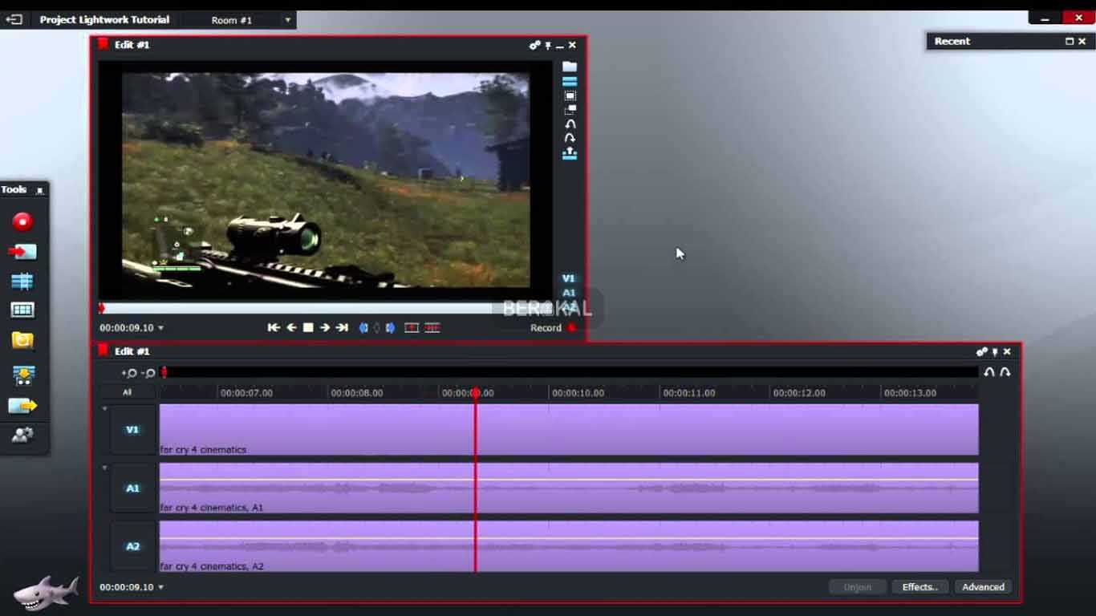Click the Project Lightwork Tutorial title
The image size is (1096, 616).
click(104, 20)
